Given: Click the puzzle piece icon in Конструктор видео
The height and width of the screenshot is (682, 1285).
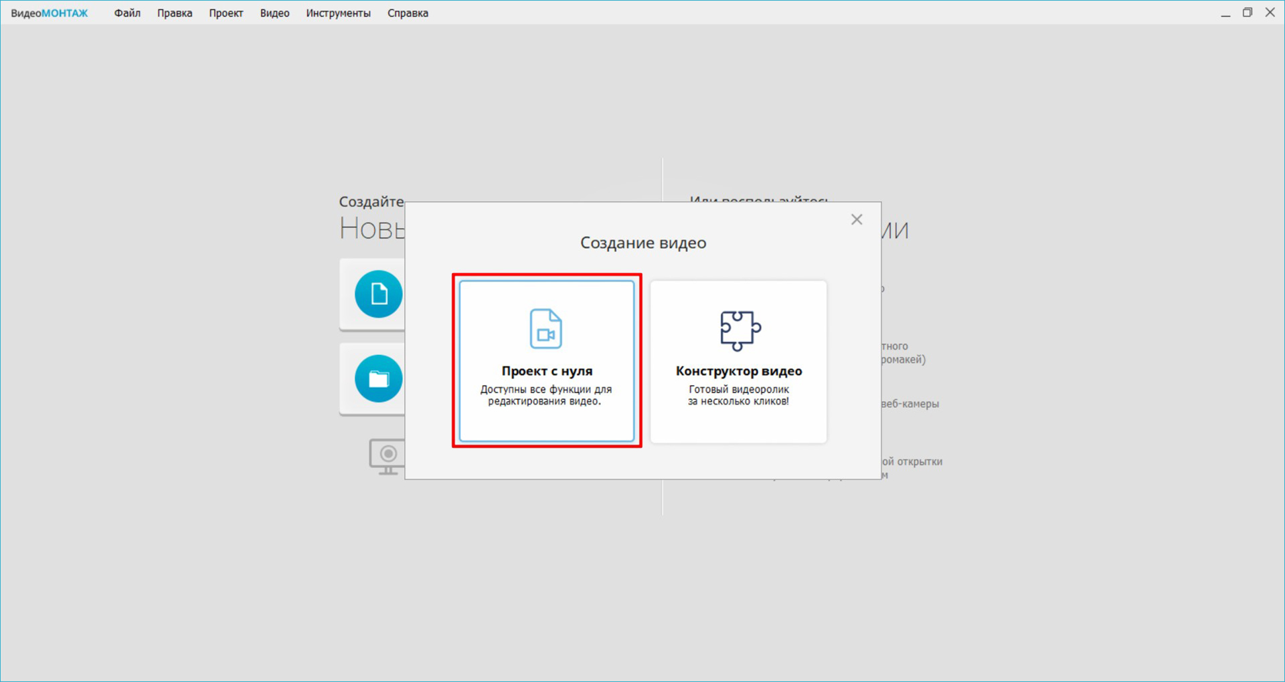Looking at the screenshot, I should 740,330.
